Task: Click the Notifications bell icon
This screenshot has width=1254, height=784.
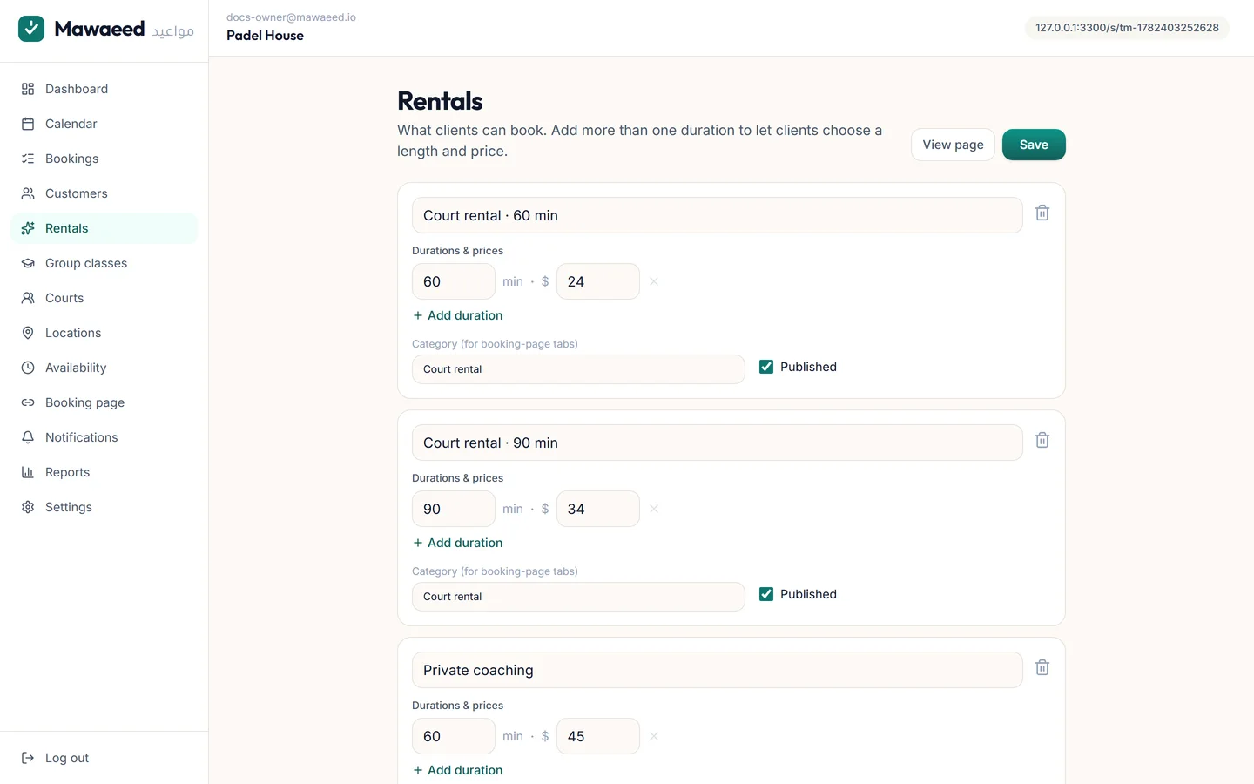Action: (28, 437)
